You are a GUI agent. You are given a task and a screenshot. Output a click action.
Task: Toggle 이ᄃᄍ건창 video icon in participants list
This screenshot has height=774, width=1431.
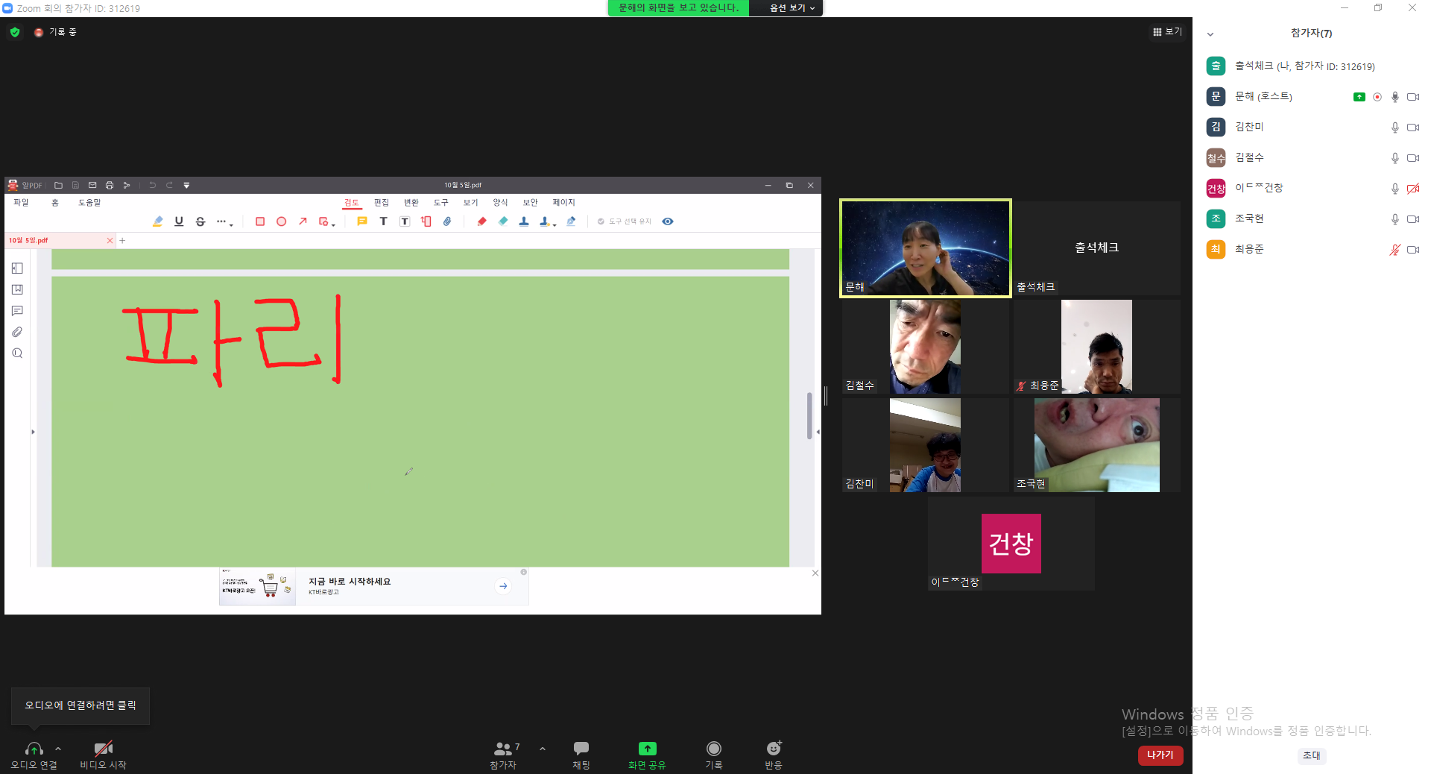pos(1412,189)
